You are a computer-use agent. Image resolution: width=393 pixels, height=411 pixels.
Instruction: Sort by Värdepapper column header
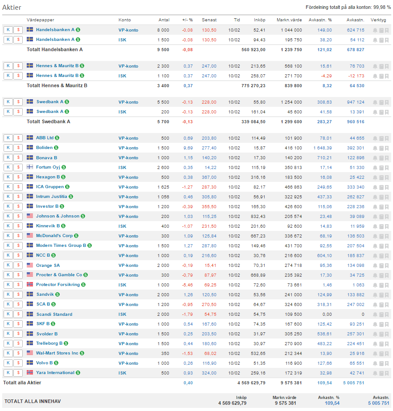[x=41, y=20]
